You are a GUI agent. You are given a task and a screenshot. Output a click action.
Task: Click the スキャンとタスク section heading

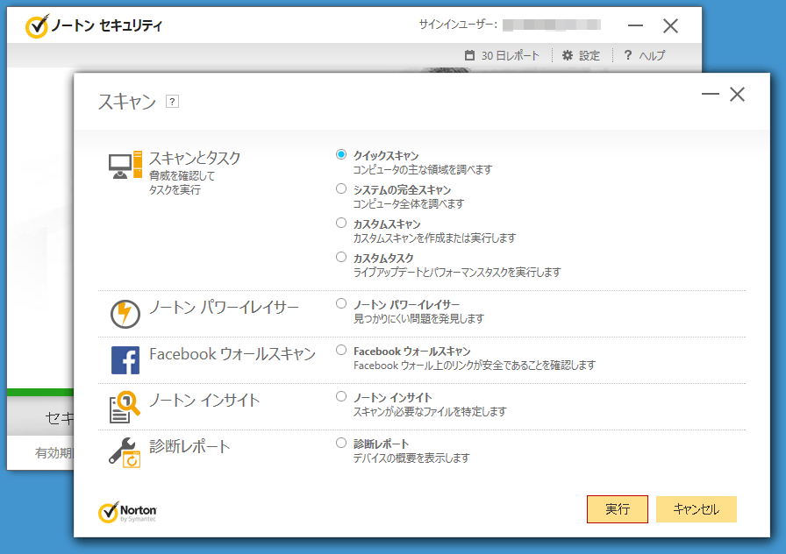[195, 159]
